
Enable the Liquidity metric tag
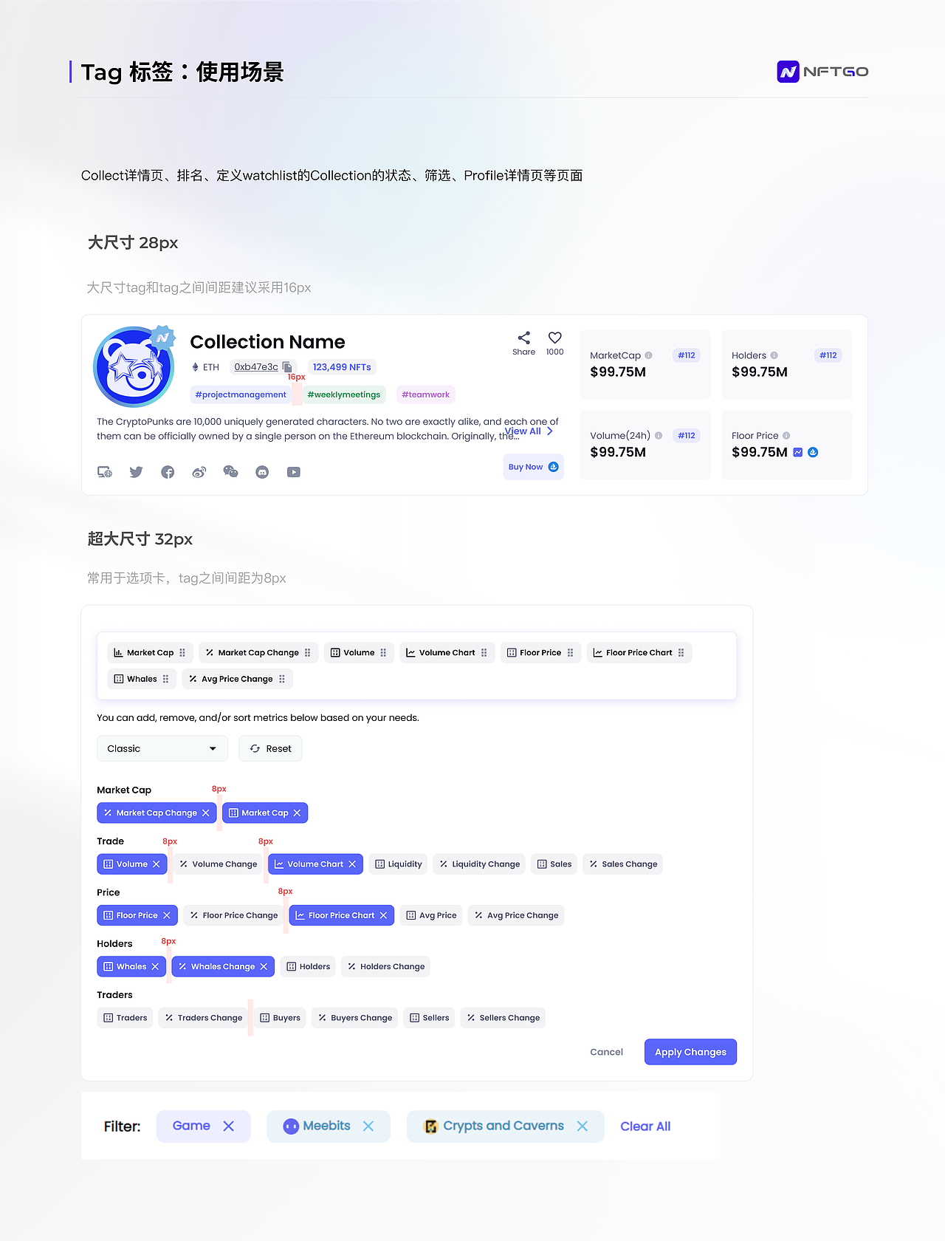(x=398, y=864)
